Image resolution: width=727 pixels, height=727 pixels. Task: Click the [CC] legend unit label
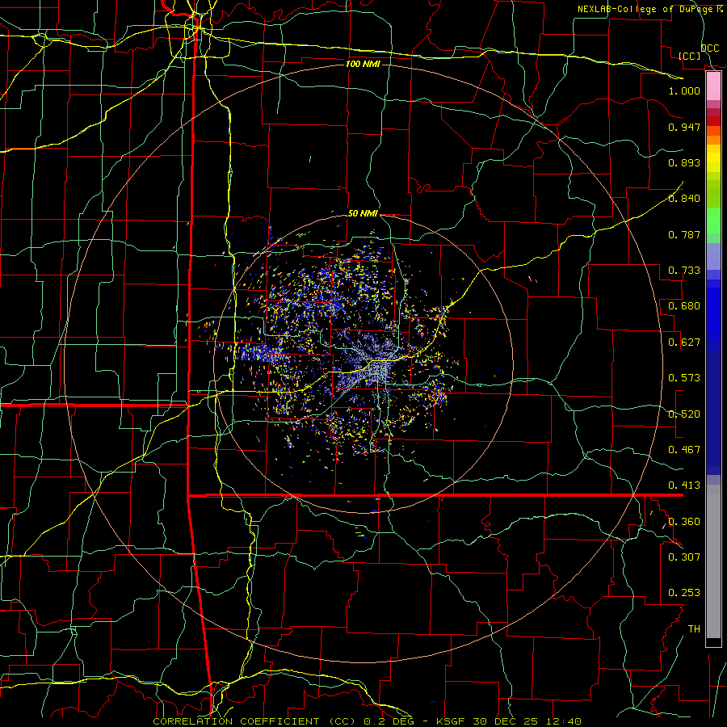(689, 57)
